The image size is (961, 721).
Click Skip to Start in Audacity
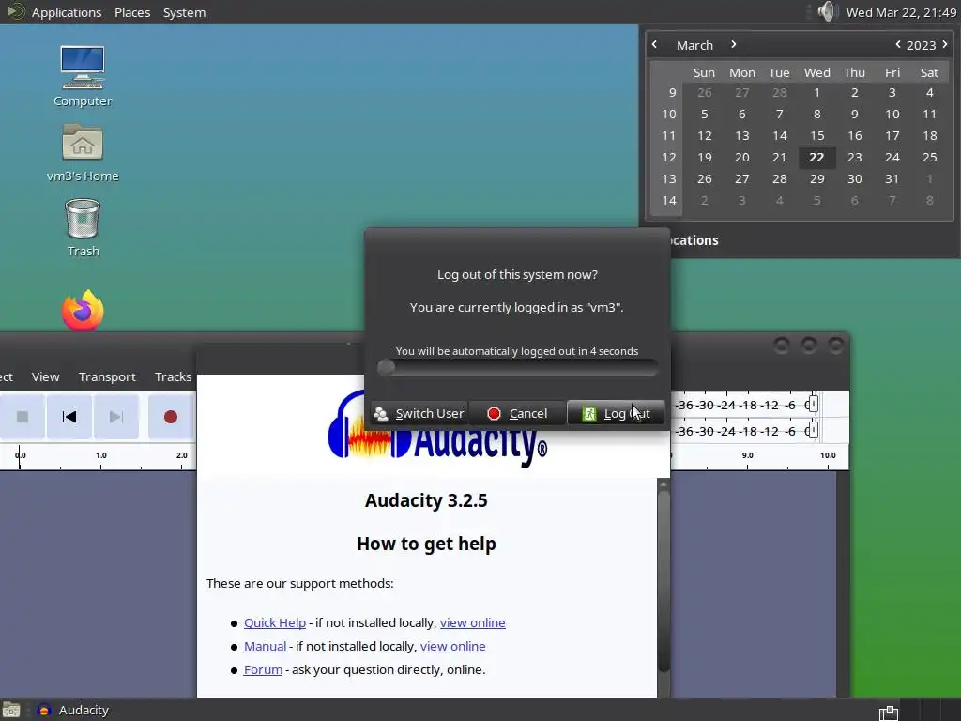[x=69, y=417]
